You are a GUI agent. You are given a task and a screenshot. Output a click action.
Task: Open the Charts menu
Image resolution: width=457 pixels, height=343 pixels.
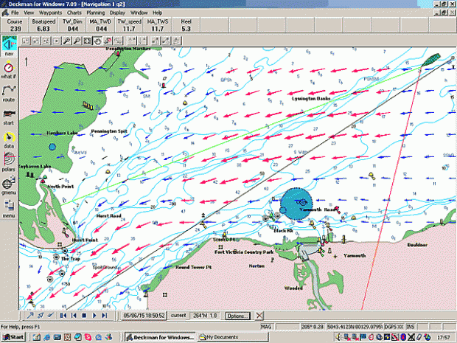pyautogui.click(x=74, y=13)
